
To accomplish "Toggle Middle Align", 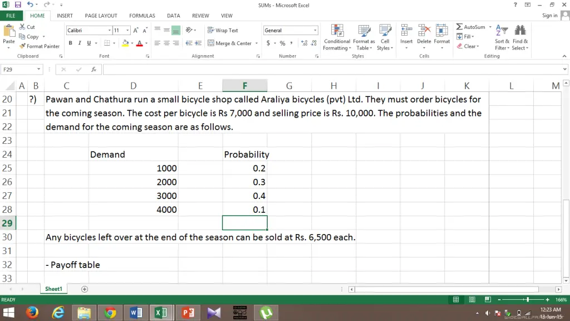I will pos(166,31).
